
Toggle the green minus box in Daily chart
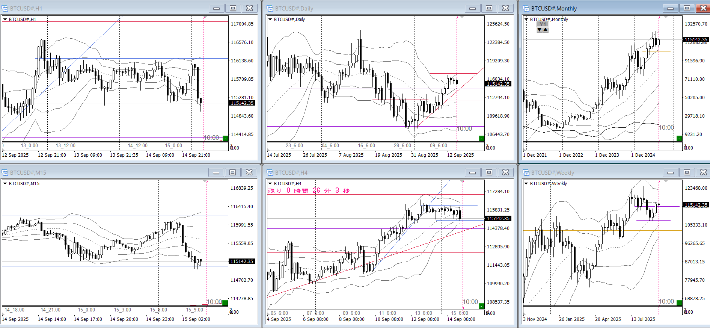pos(481,139)
